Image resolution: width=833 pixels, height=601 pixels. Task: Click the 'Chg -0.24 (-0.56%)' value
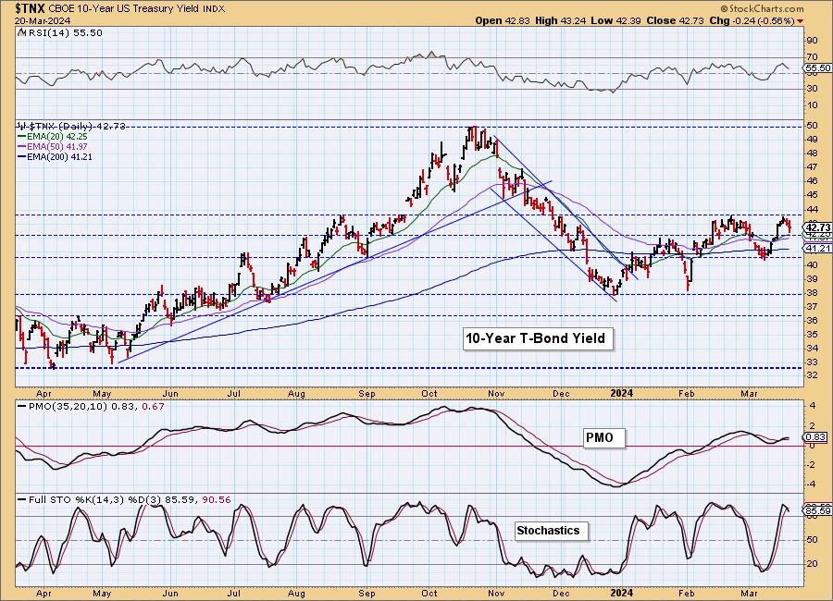click(x=752, y=20)
